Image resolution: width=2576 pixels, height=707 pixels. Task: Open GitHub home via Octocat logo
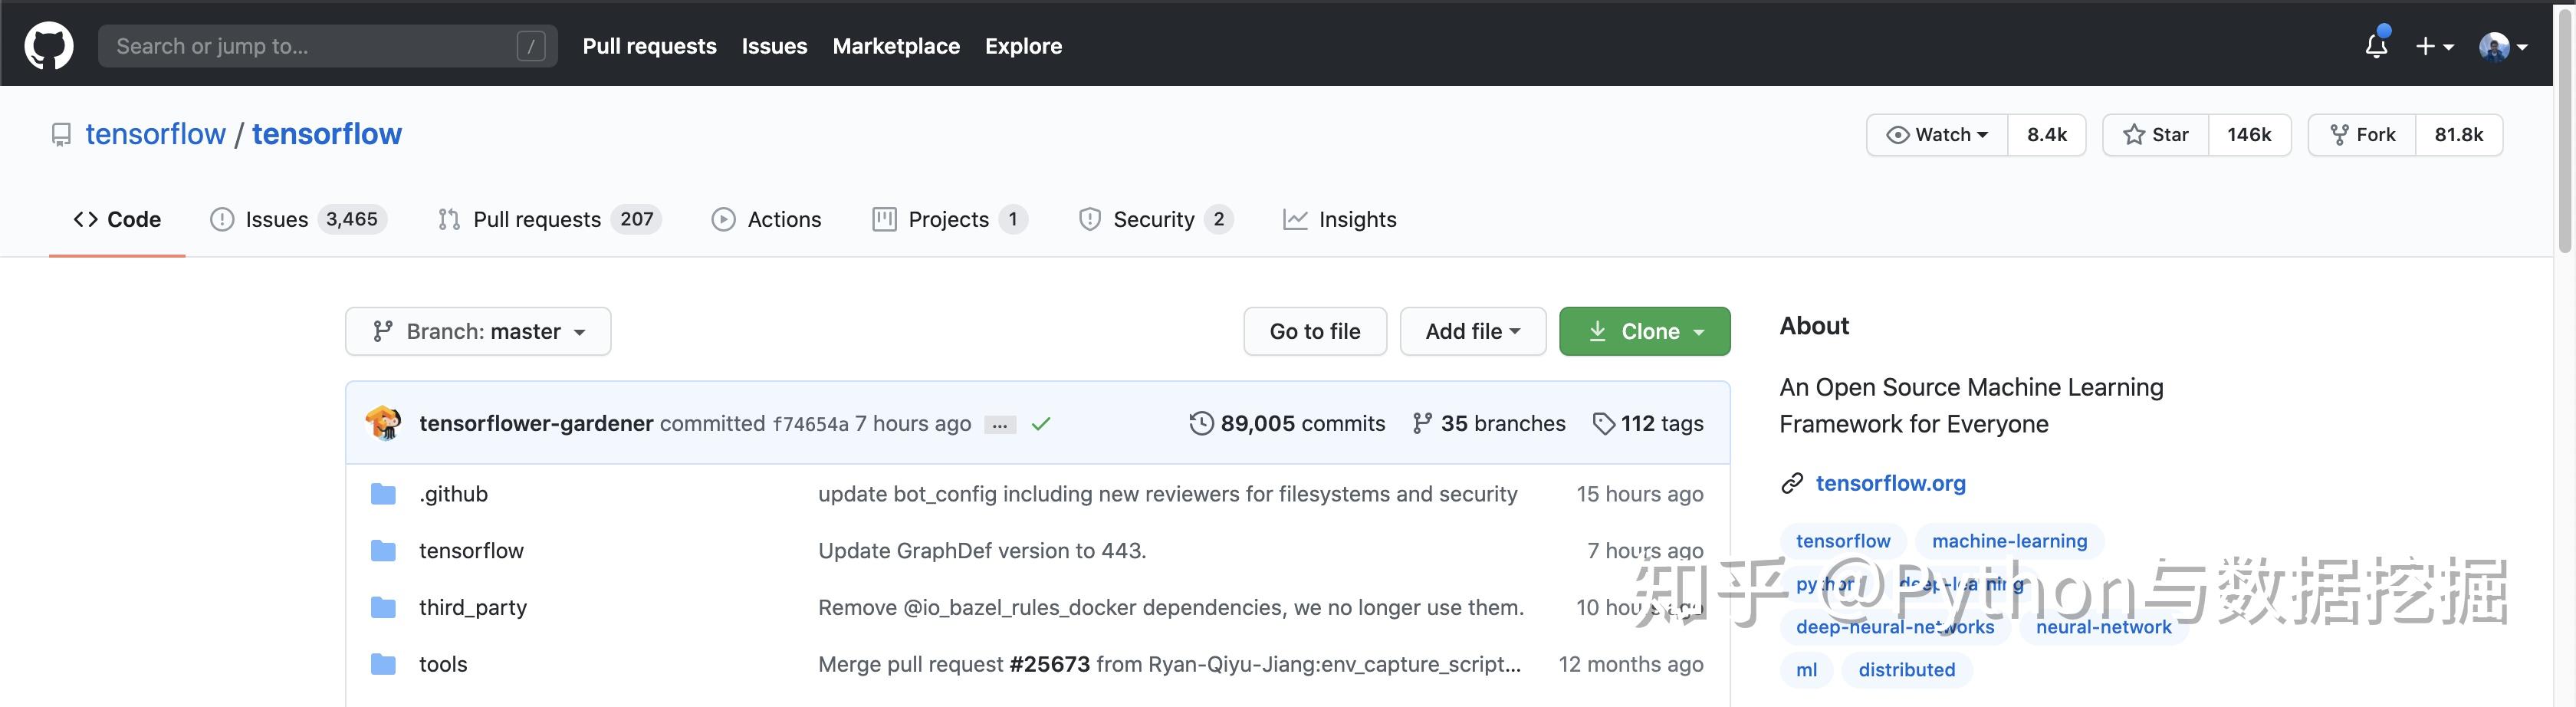[x=48, y=46]
